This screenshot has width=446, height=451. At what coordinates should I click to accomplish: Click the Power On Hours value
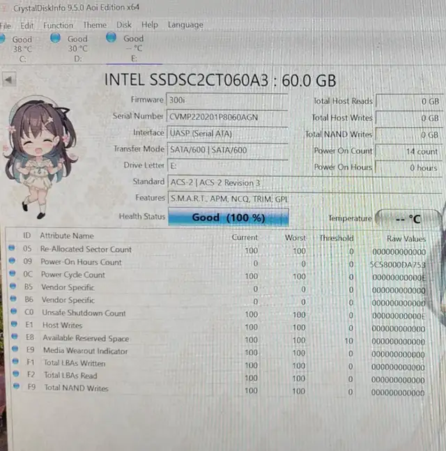coord(408,168)
